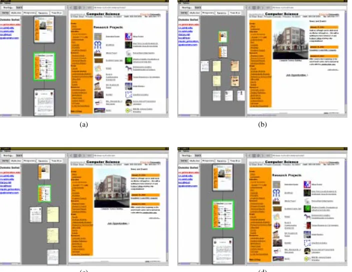Click the yellow-green sun project icon in panel (d)
Viewport: 352px width, 272px height.
coord(307,259)
